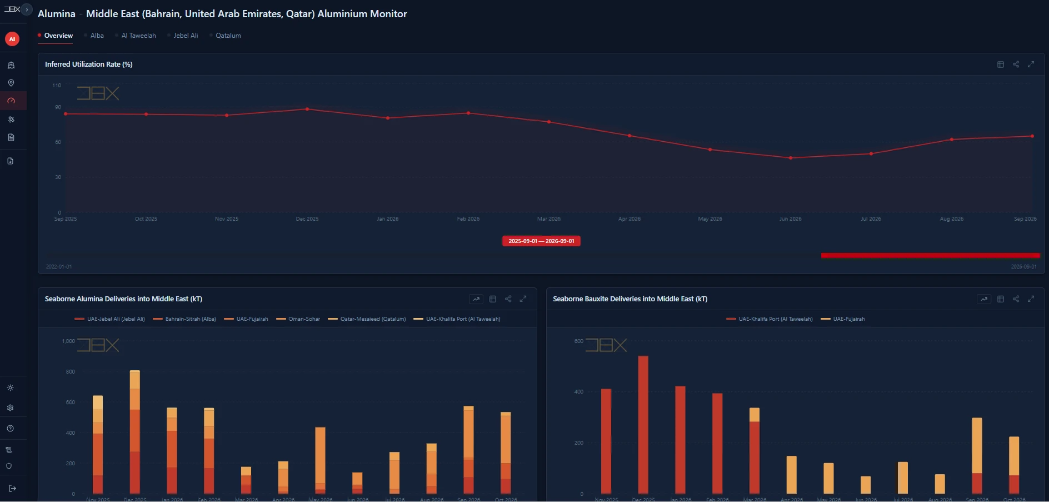This screenshot has height=502, width=1049.
Task: Toggle UAE-Khalifa Port series in alumina legend
Action: point(457,319)
